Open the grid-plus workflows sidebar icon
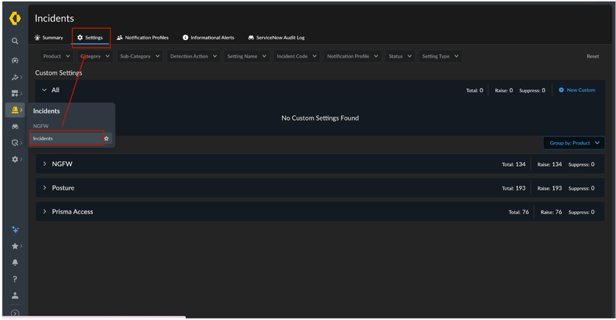This screenshot has width=616, height=320. click(15, 94)
